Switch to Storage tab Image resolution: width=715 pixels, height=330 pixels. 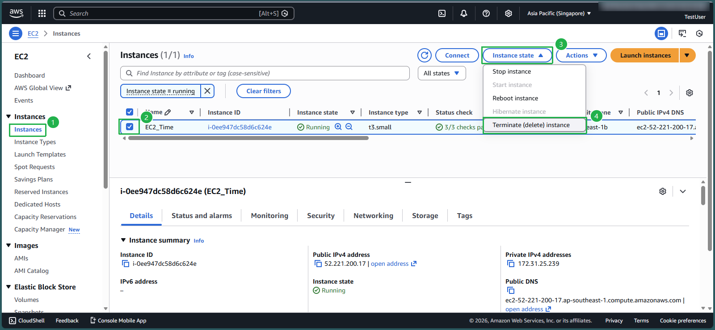(x=425, y=215)
